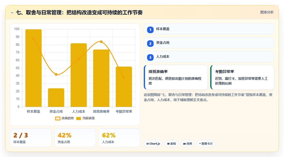Click the number 3 badge for 人力成本
Image resolution: width=284 pixels, height=157 pixels.
point(150,57)
